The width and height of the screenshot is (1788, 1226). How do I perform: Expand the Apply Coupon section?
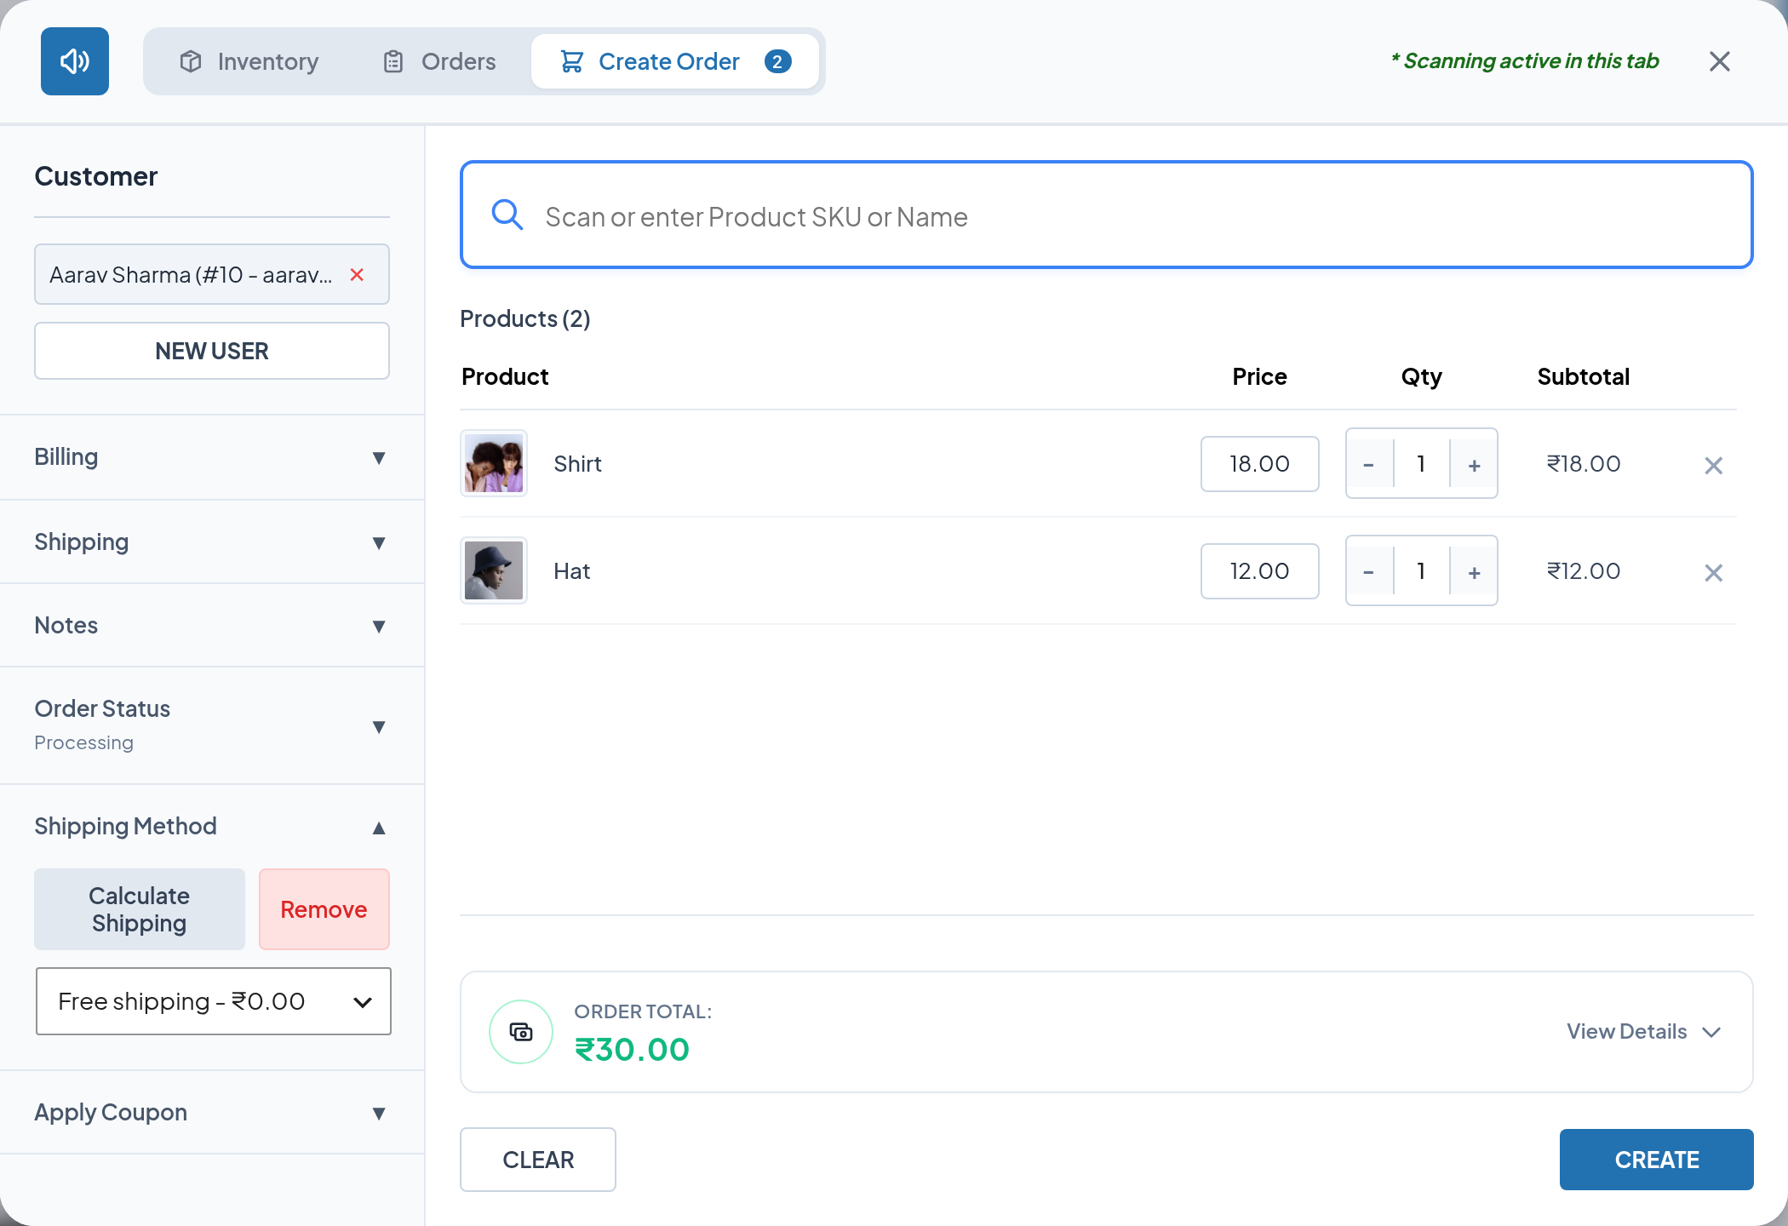click(x=212, y=1112)
